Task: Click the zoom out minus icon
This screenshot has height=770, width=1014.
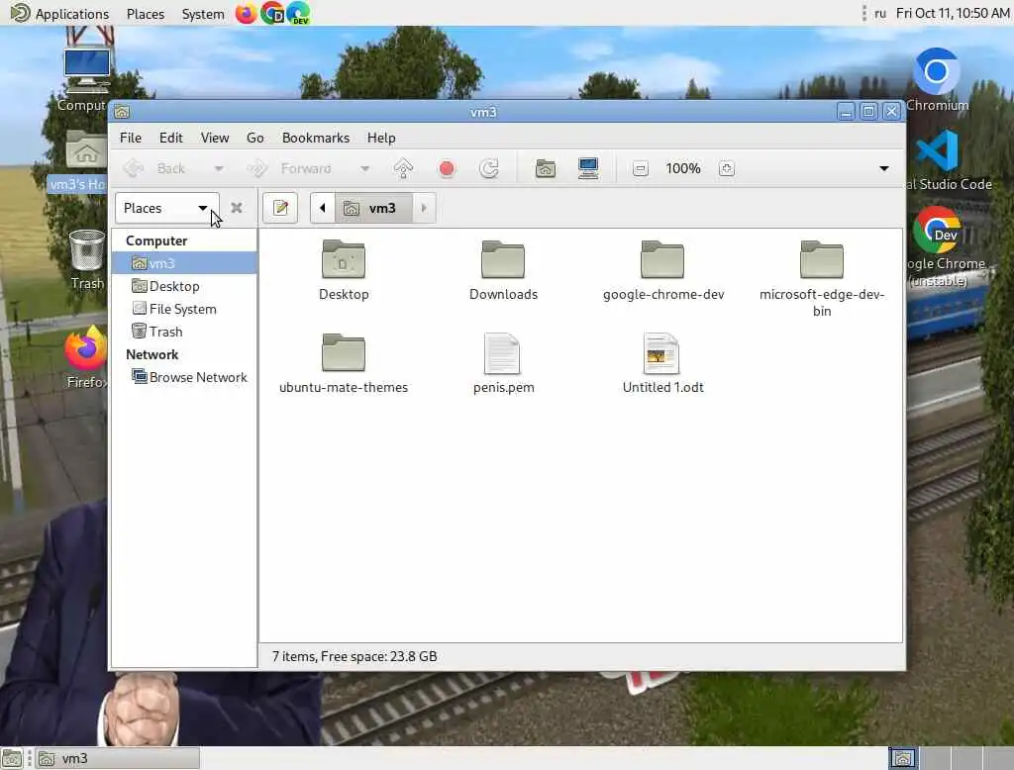Action: (641, 168)
